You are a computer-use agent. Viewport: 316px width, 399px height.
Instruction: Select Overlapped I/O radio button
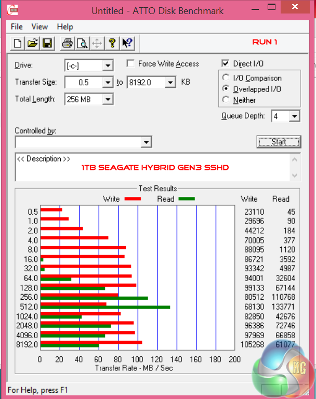226,88
